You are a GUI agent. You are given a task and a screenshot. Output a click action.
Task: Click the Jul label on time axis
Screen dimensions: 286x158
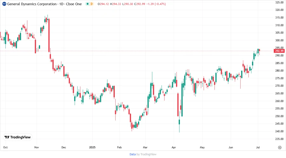[258, 147]
